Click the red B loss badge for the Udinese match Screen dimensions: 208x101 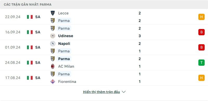[201, 32]
